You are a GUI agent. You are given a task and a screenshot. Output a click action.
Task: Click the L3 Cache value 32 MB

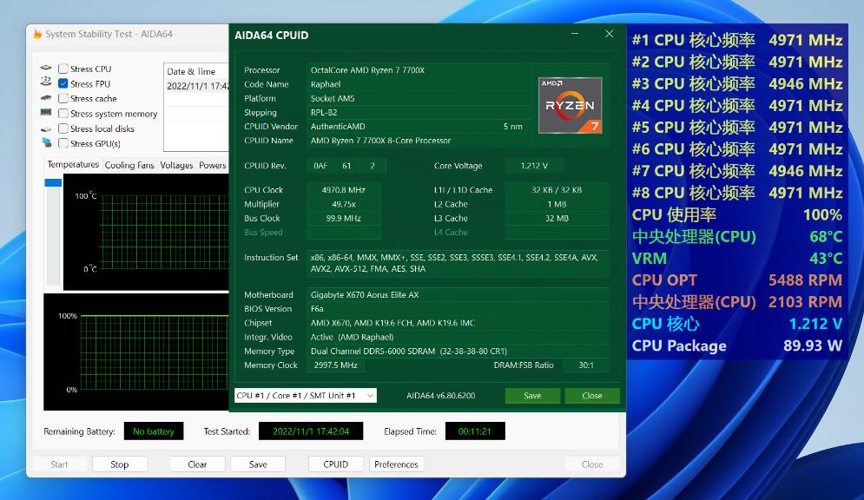[557, 218]
